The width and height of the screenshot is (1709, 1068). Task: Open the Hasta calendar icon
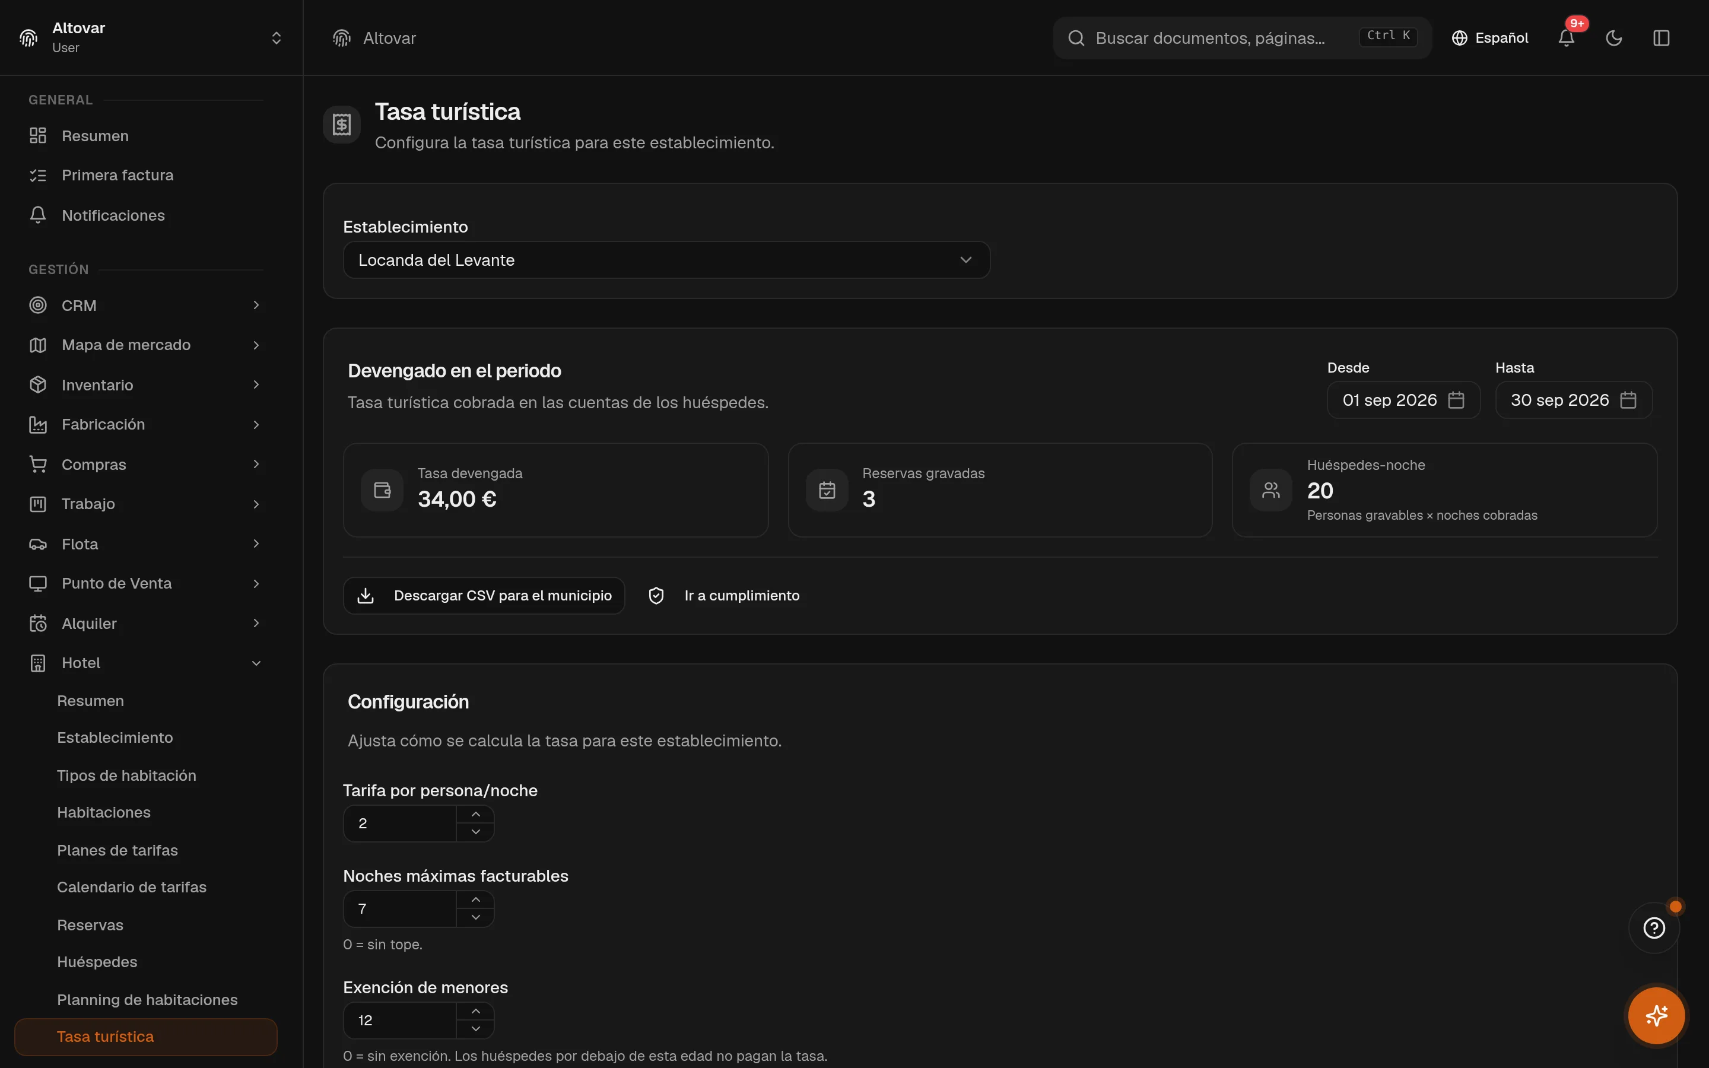tap(1628, 400)
